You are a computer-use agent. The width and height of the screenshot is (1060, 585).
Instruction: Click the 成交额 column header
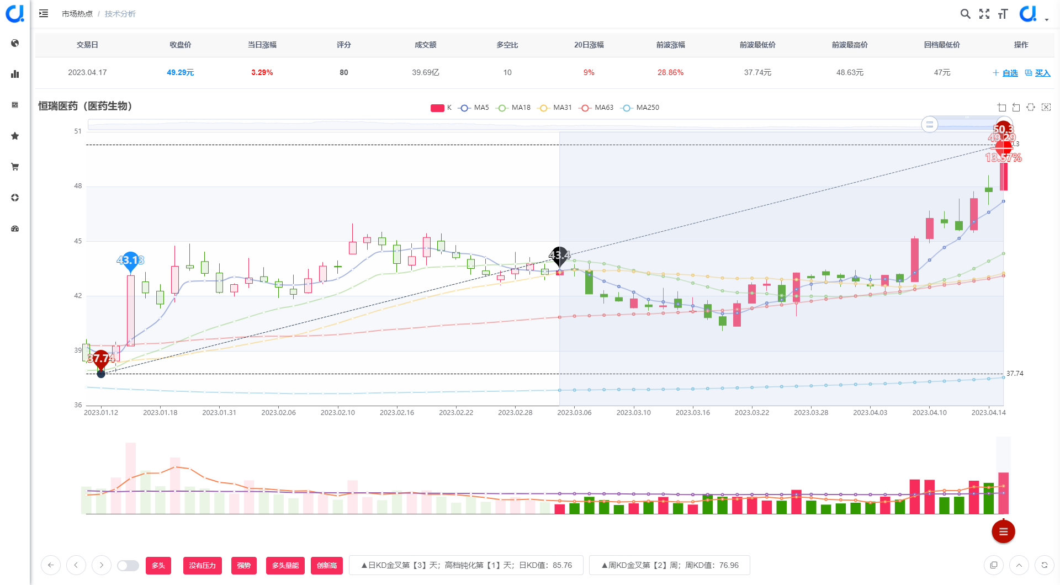click(x=426, y=45)
